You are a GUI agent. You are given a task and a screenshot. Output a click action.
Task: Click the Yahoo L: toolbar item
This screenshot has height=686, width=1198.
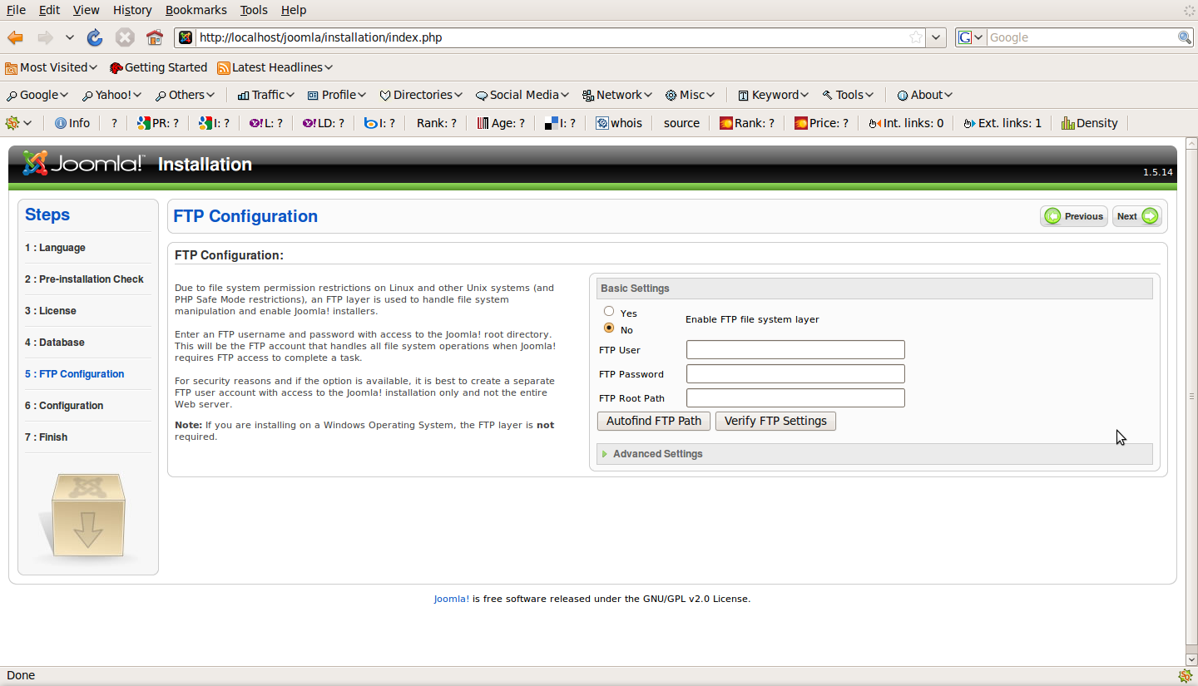point(266,123)
